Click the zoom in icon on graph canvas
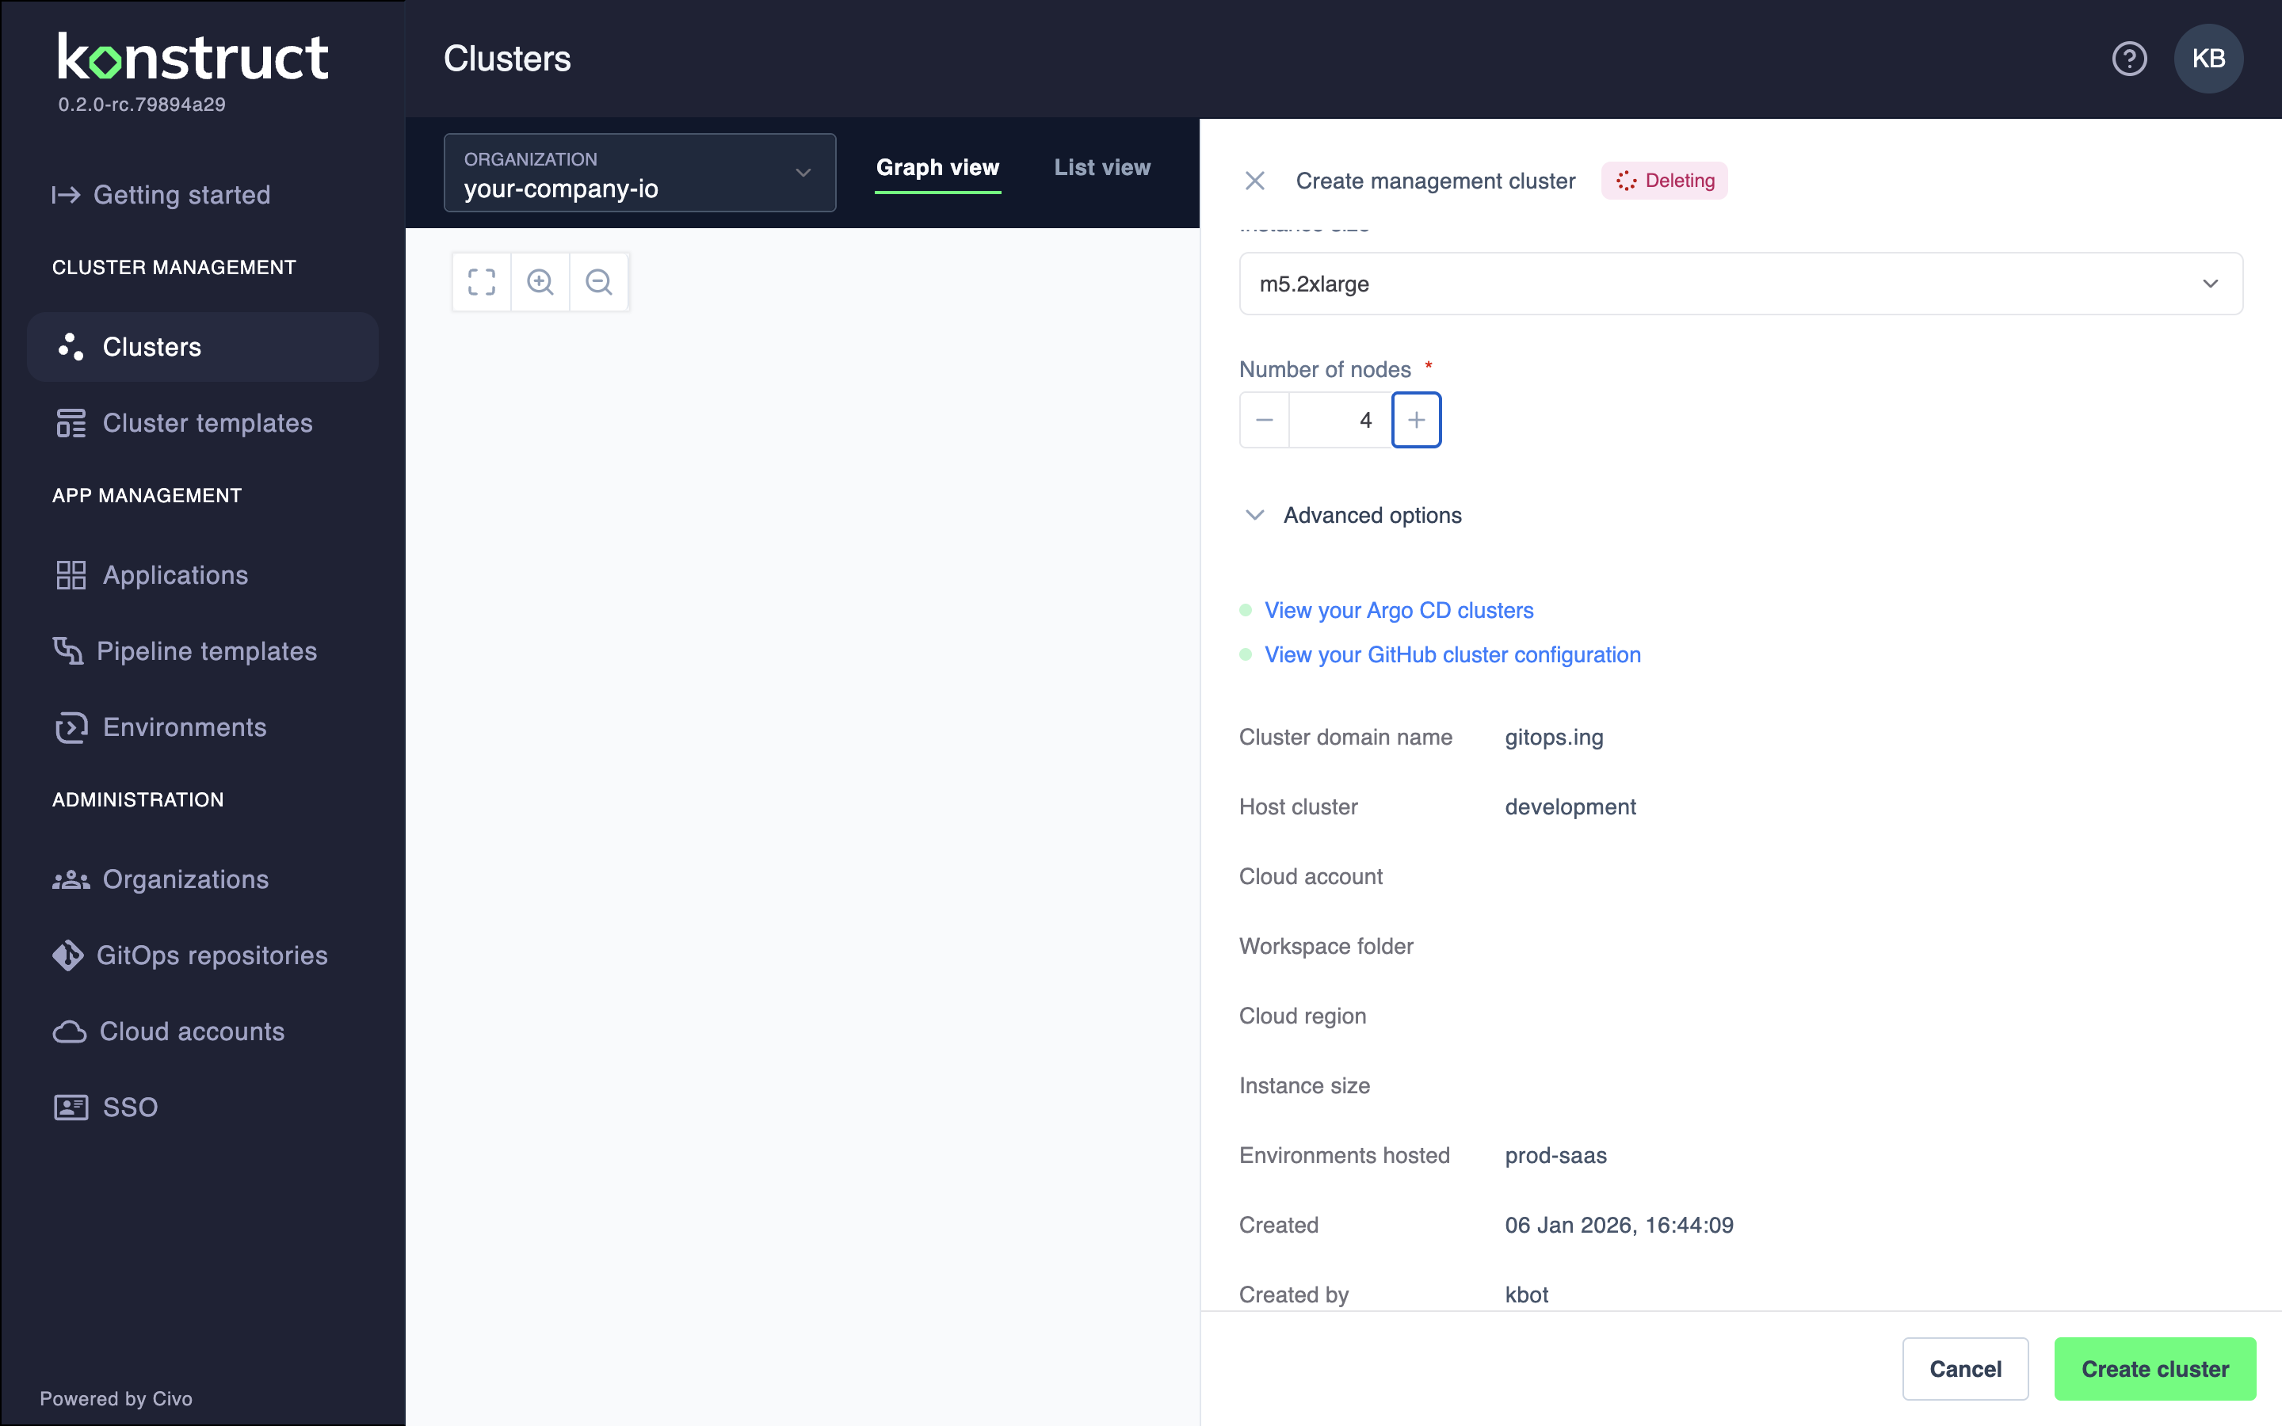Image resolution: width=2282 pixels, height=1426 pixels. [540, 281]
